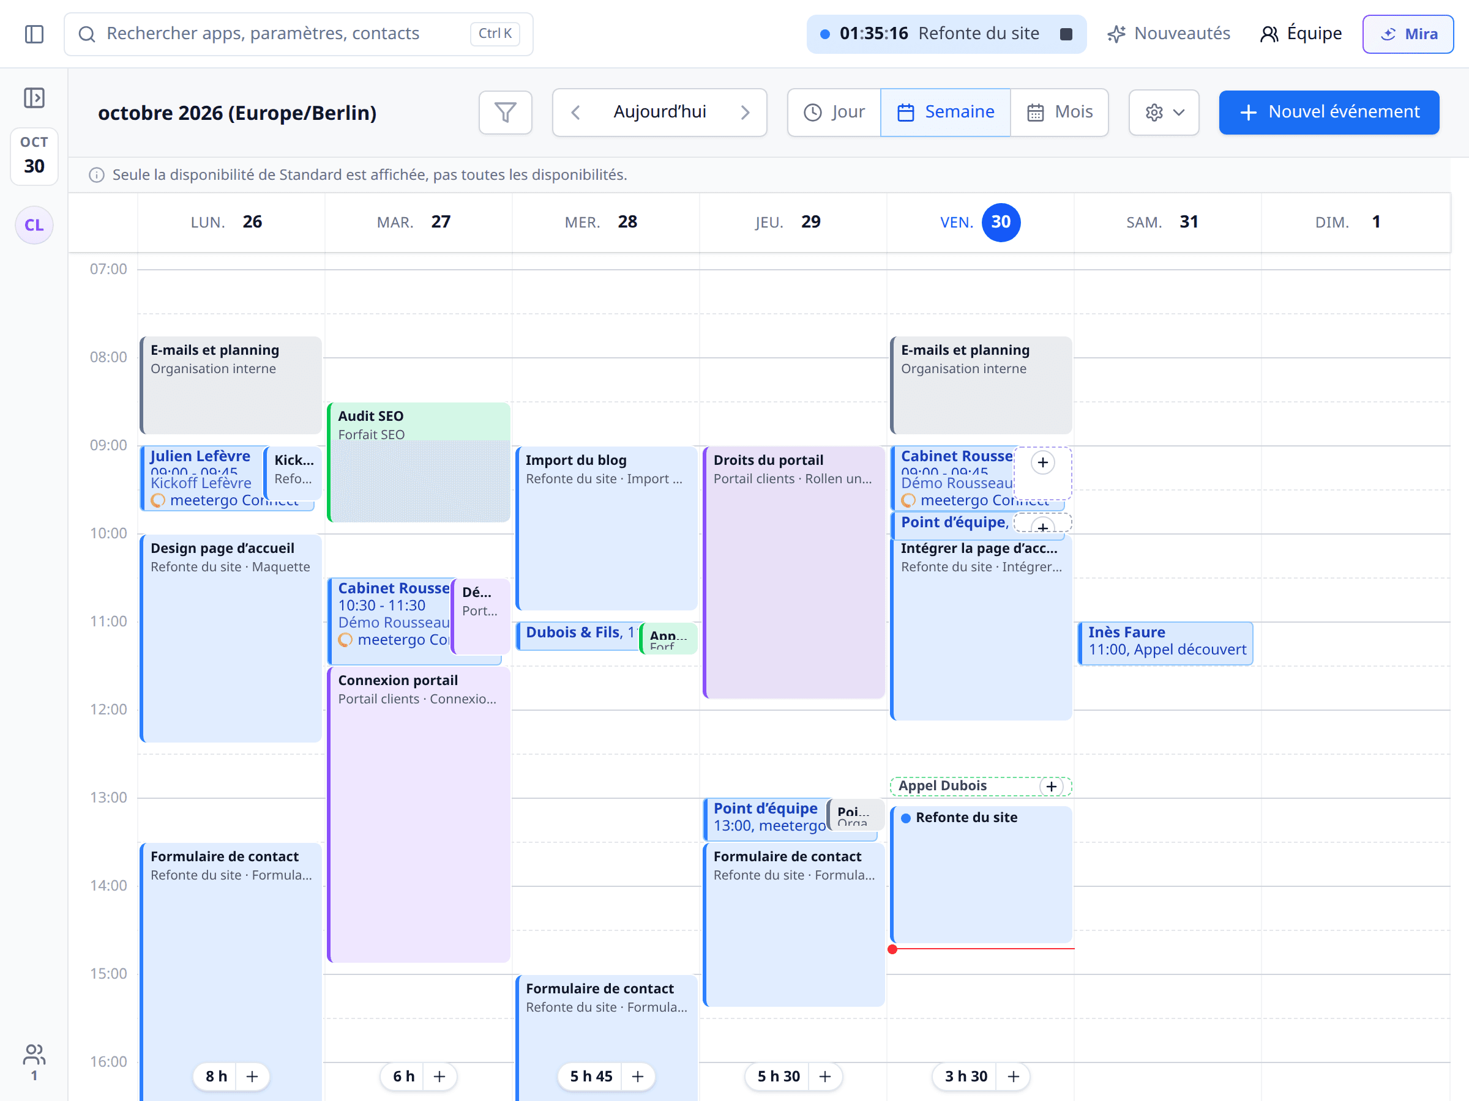Open the Connexion portail event

[419, 814]
